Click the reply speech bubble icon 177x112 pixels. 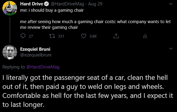23,36
